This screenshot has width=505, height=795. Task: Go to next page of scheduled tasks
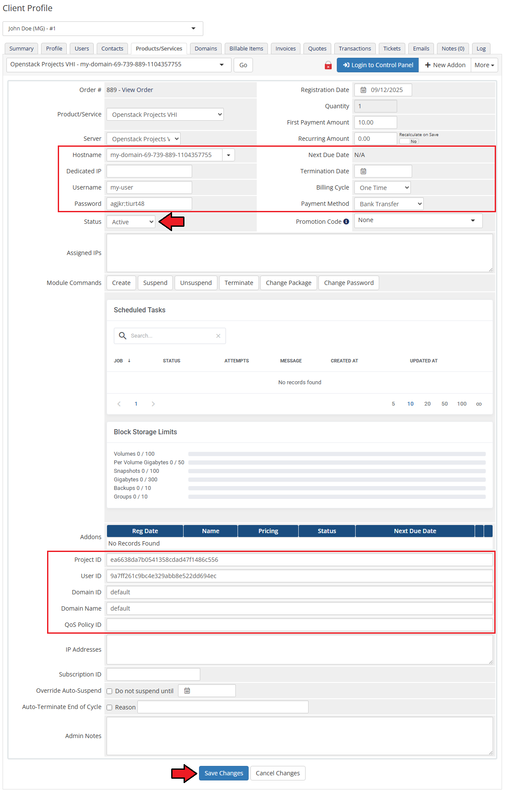(x=153, y=404)
